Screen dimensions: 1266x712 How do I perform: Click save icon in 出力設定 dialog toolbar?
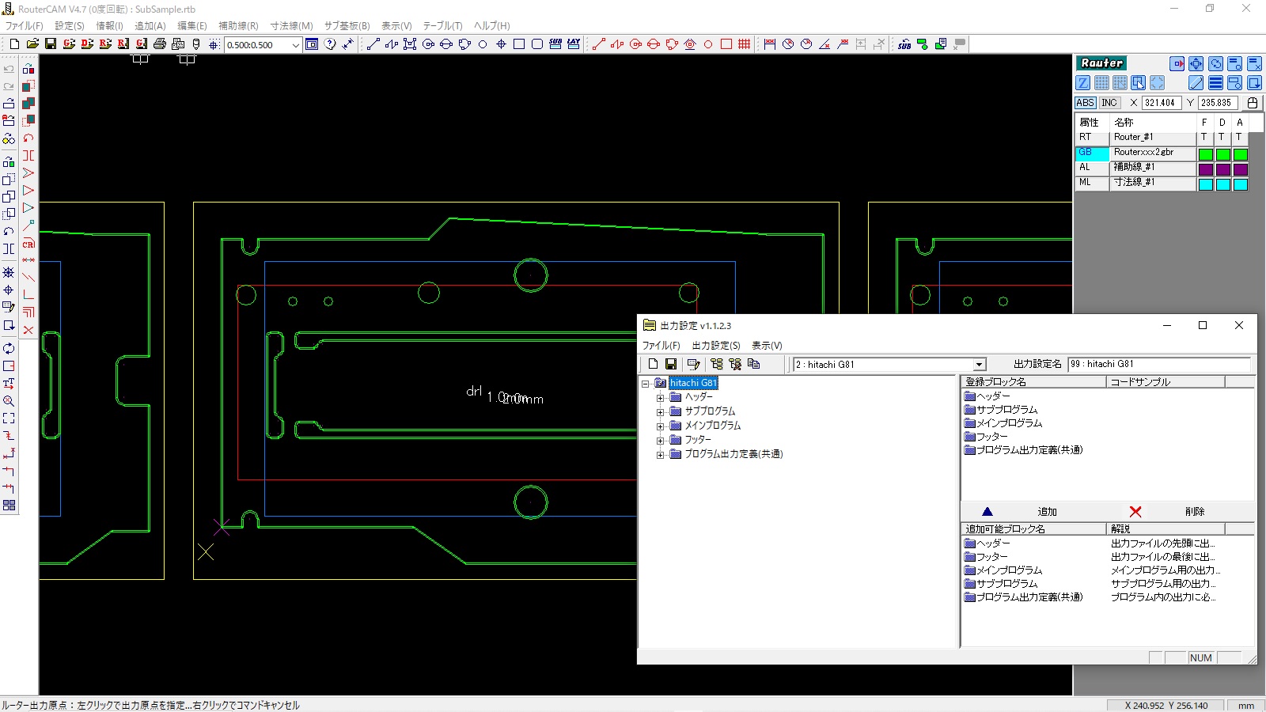[x=671, y=364]
